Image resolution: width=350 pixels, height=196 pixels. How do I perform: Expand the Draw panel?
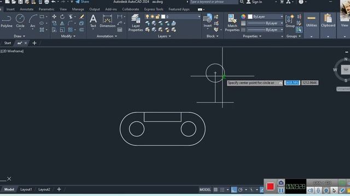[x=20, y=36]
